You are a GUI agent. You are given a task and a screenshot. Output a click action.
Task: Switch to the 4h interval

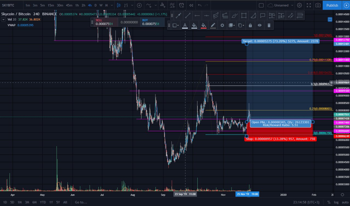coord(90,5)
